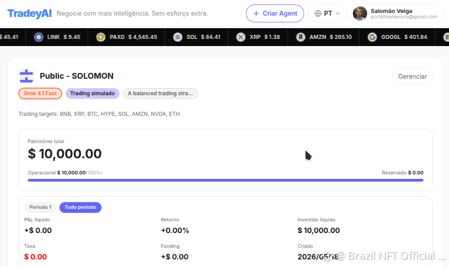Click the Reservado $ 0.00 label
The height and width of the screenshot is (267, 449).
pyautogui.click(x=402, y=173)
